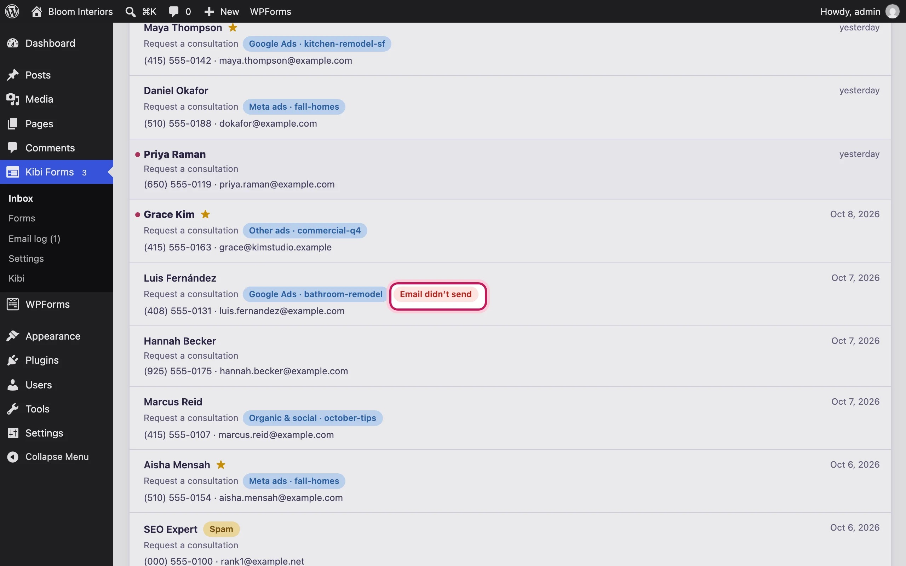The height and width of the screenshot is (566, 906).
Task: Click the Email didn't send badge
Action: (x=435, y=294)
